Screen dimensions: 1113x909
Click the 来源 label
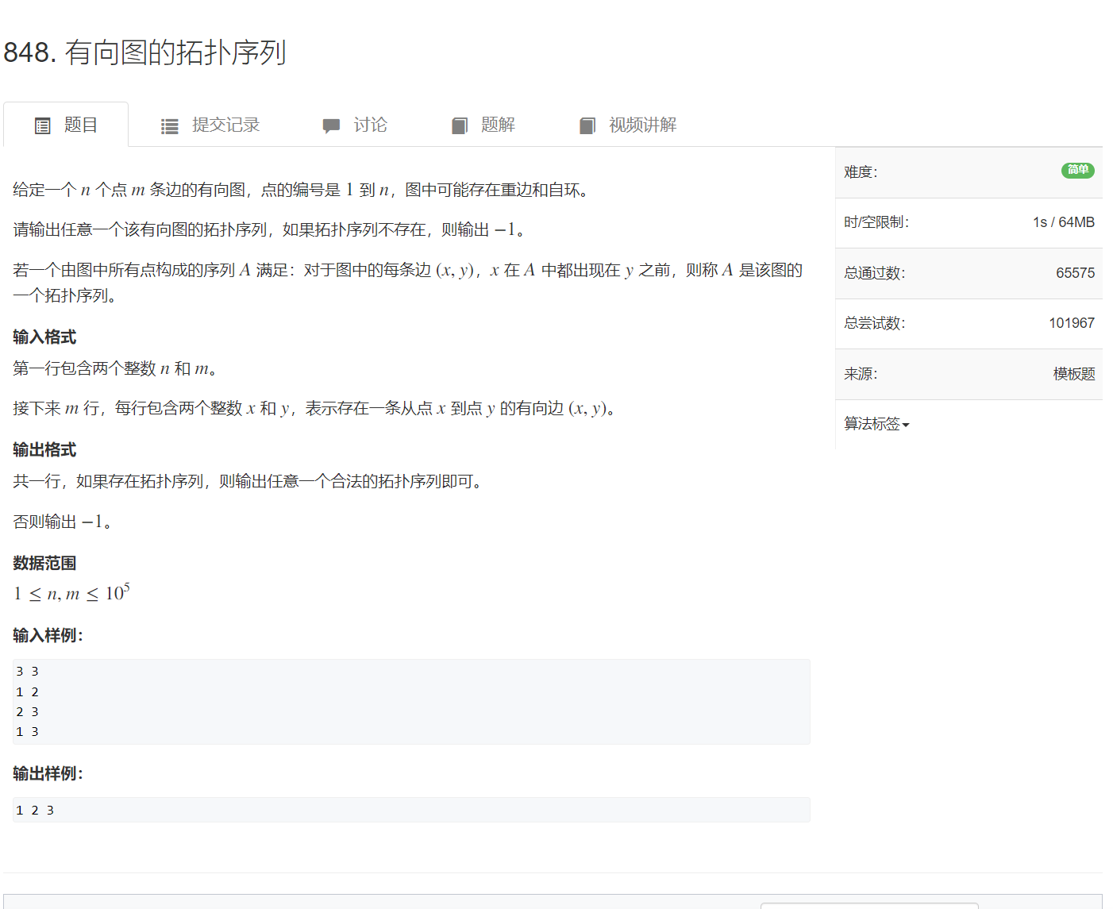click(861, 374)
